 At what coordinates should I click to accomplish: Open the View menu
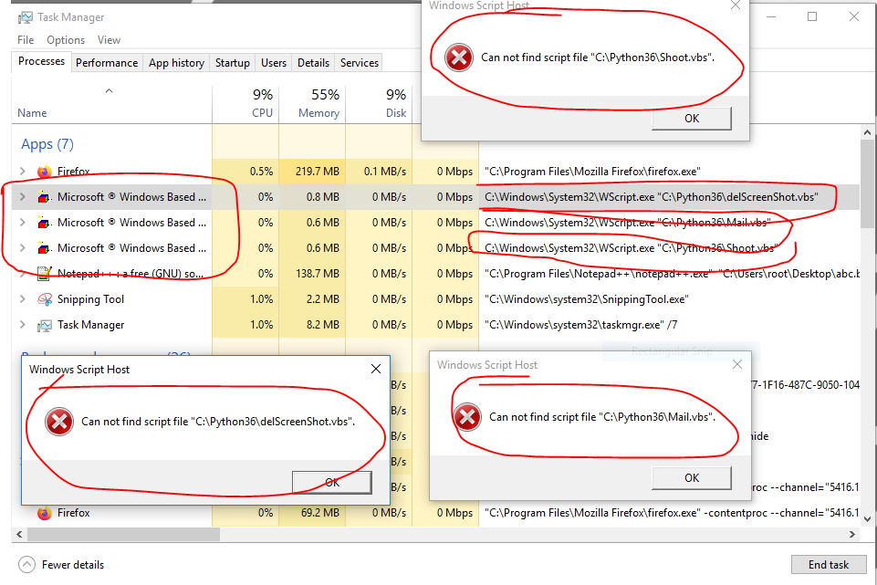click(109, 40)
